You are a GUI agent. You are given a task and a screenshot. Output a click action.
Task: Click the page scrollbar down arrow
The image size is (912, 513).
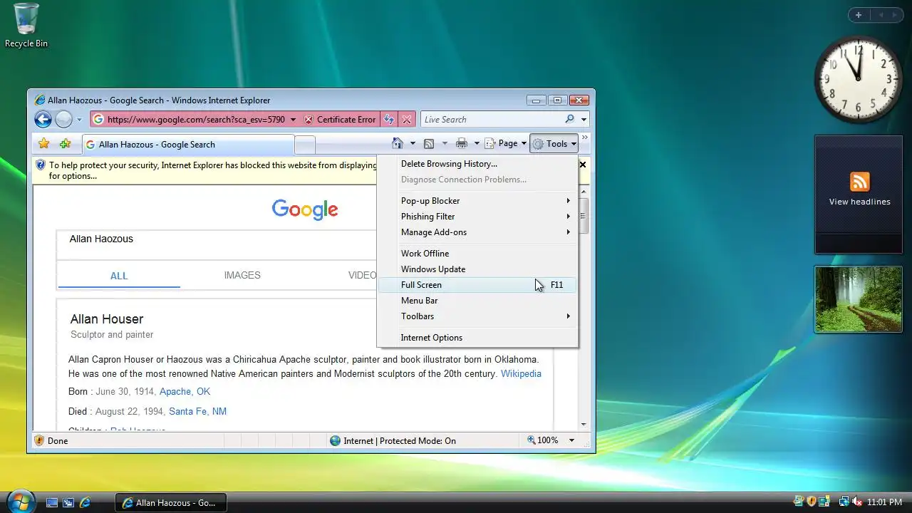click(584, 425)
